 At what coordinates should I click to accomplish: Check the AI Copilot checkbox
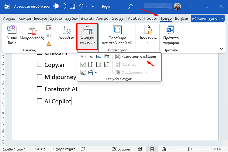(40, 101)
